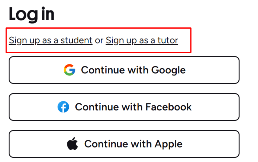Click the word "or" between sign-up links
Image resolution: width=258 pixels, height=162 pixels.
(99, 40)
